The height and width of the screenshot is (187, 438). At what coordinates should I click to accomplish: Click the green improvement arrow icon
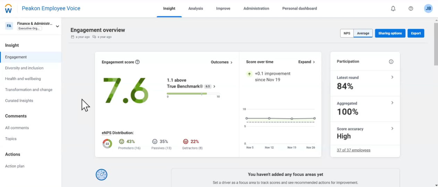(249, 74)
